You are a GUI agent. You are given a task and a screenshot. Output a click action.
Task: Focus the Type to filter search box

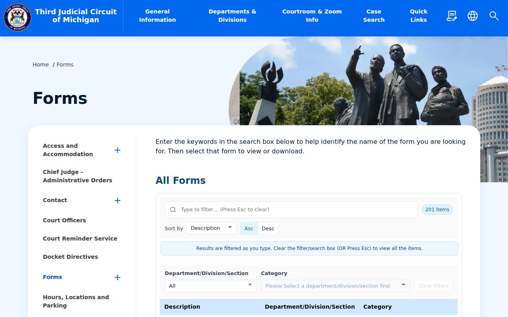pos(291,210)
